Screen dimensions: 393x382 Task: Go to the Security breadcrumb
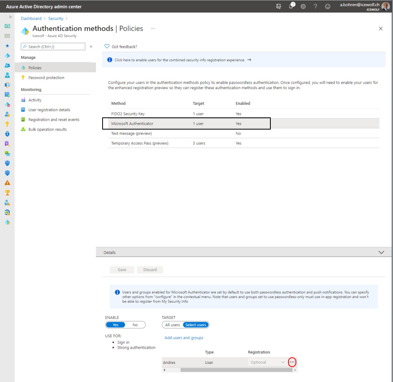[x=56, y=18]
